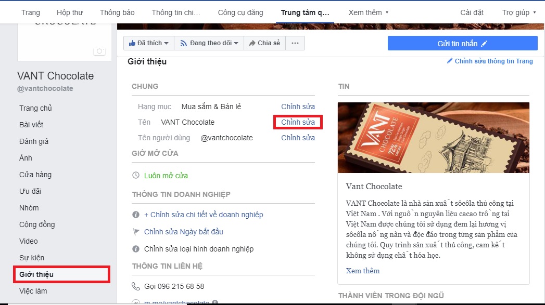Open the Hộp thư tab
This screenshot has width=545, height=305.
pyautogui.click(x=70, y=12)
